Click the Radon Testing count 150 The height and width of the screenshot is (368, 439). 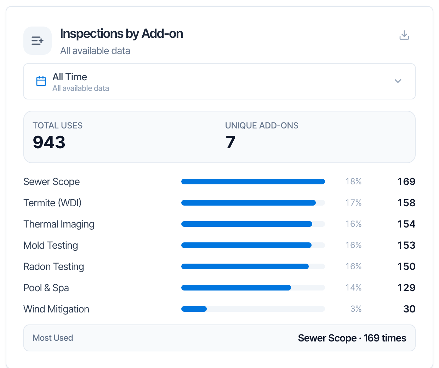coord(406,266)
